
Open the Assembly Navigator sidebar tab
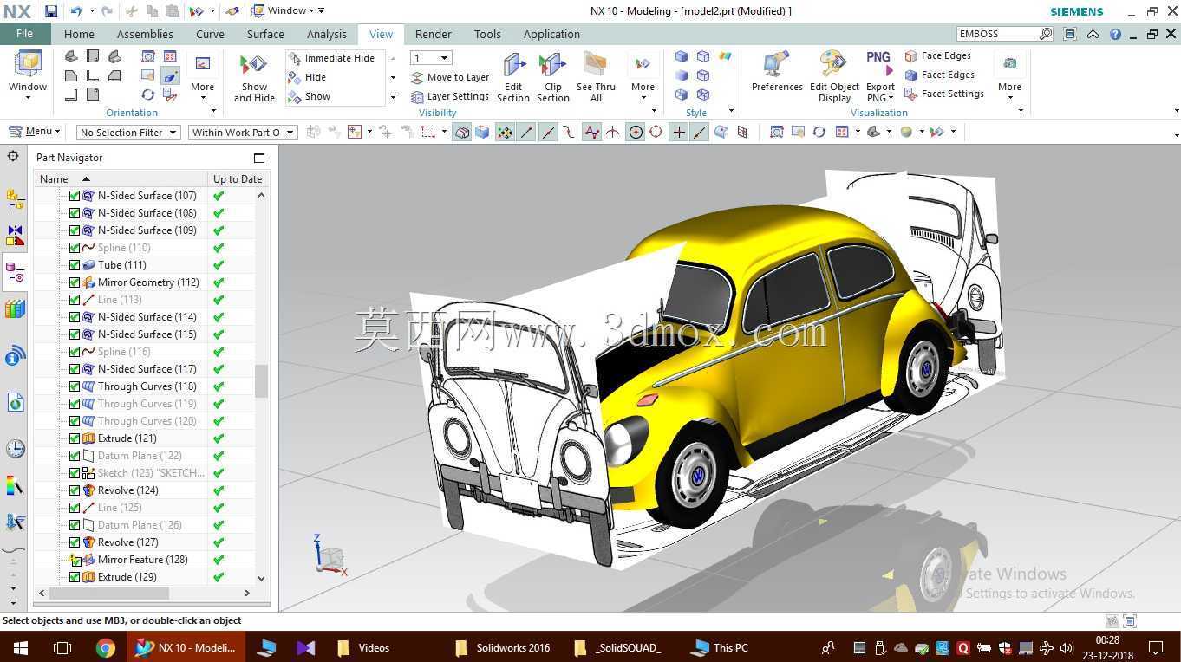(15, 199)
